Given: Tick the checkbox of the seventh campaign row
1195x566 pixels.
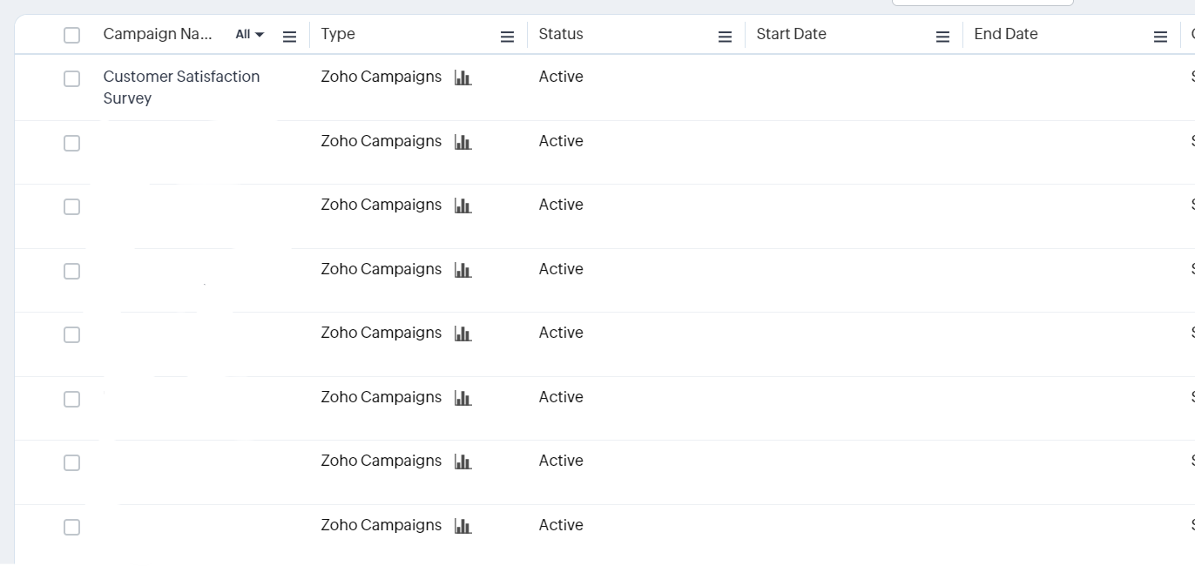Looking at the screenshot, I should point(71,462).
